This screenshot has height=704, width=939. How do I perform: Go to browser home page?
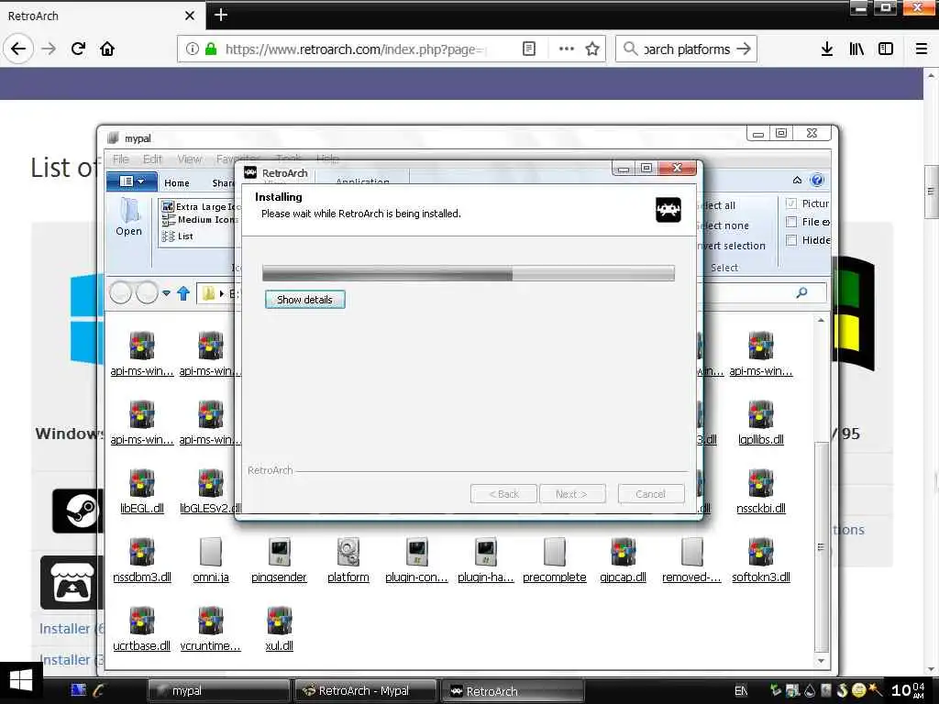[x=107, y=49]
